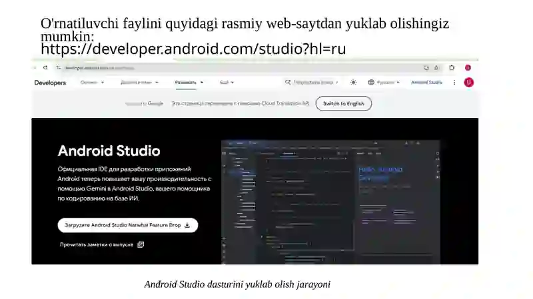This screenshot has width=533, height=299.
Task: Open browser profile avatar in toolbar
Action: pos(468,68)
